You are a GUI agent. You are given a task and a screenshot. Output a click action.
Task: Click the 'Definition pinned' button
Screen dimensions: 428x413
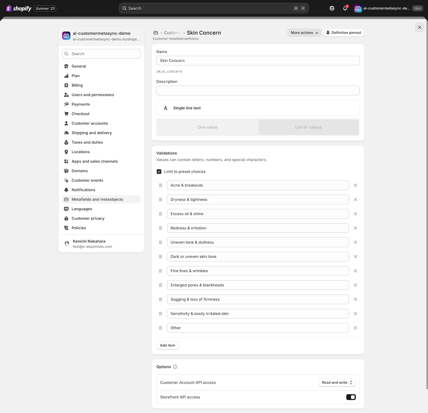[343, 33]
